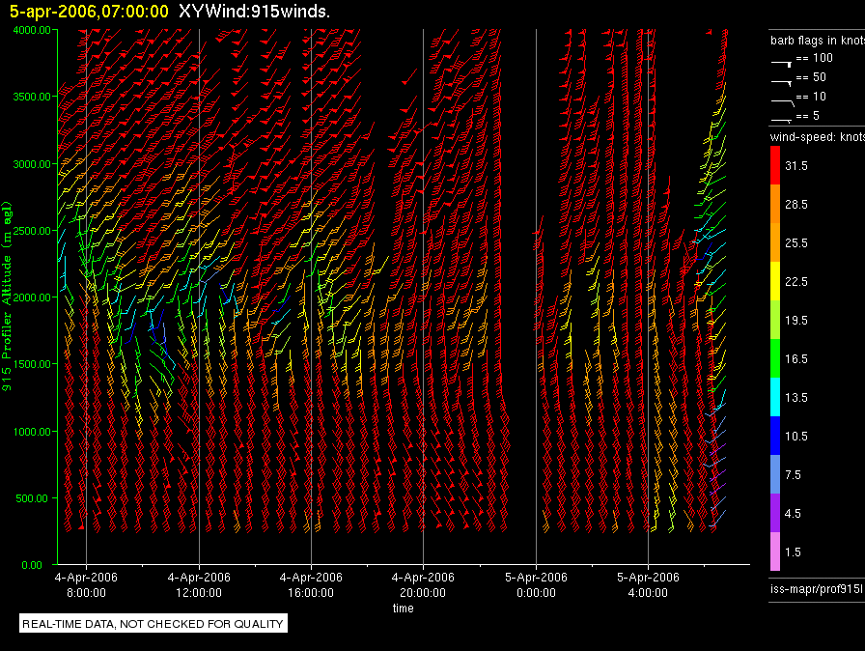Click the pink 1.5 knots color swatch
The image size is (865, 651).
[774, 552]
